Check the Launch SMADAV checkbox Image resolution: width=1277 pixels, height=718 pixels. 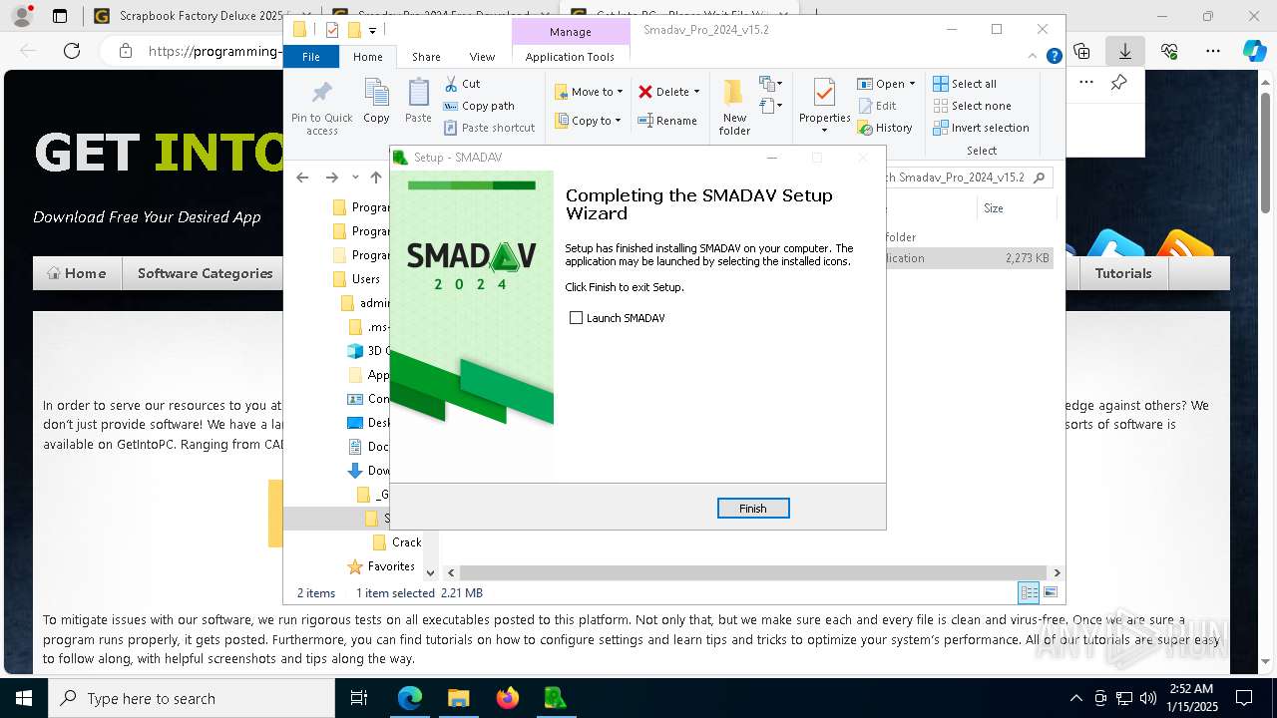pyautogui.click(x=576, y=318)
